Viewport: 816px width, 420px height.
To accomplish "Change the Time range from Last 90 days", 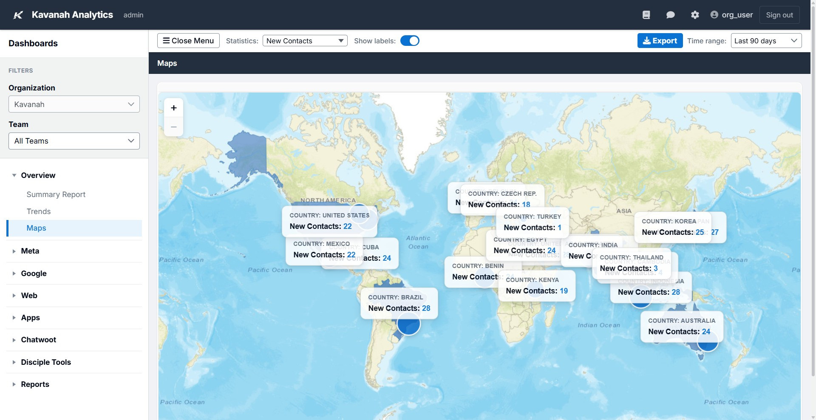I will [766, 40].
